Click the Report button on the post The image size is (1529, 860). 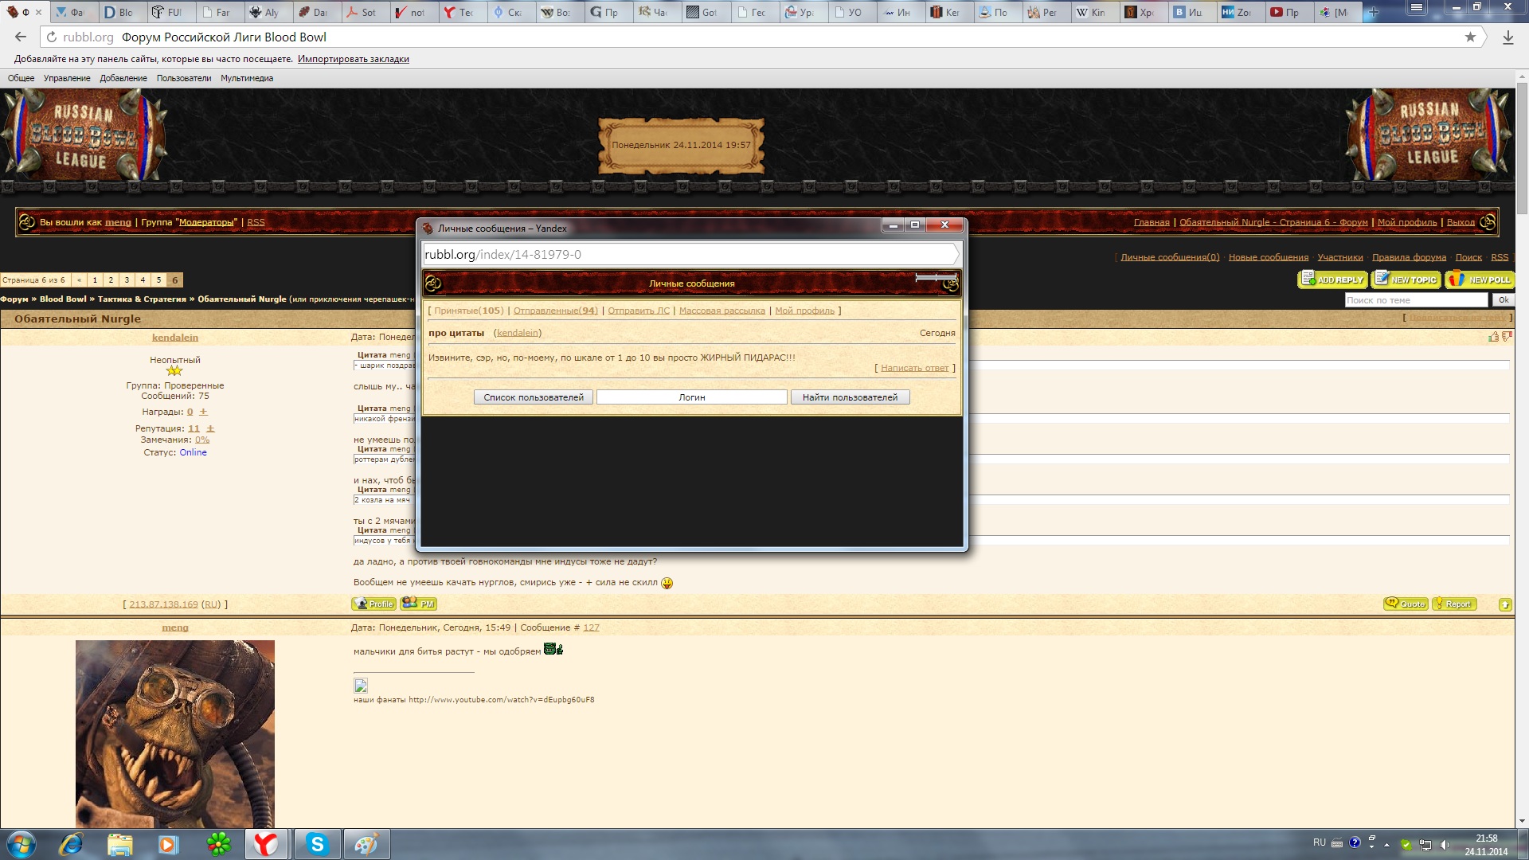tap(1453, 604)
